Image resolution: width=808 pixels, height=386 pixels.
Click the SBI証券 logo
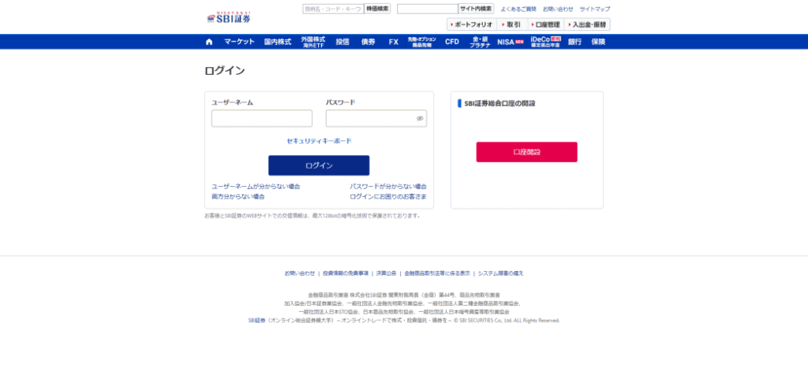tap(228, 17)
